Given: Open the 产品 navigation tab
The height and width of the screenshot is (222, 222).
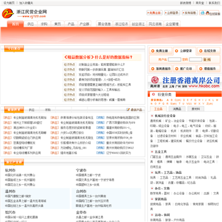Looking at the screenshot, I should click(x=71, y=24).
